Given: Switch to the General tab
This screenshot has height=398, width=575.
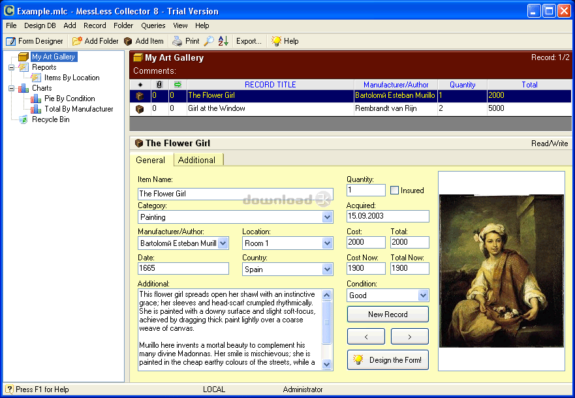Looking at the screenshot, I should 150,160.
